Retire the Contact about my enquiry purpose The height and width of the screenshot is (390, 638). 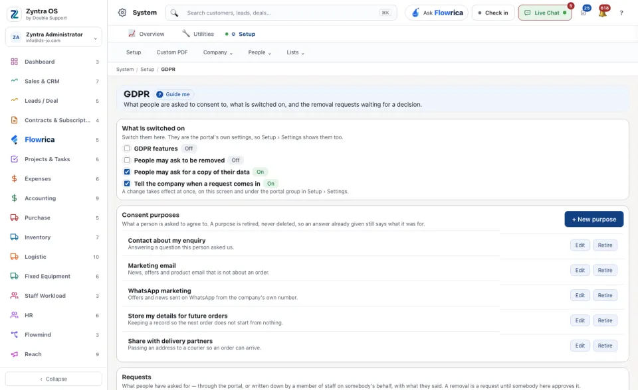605,245
